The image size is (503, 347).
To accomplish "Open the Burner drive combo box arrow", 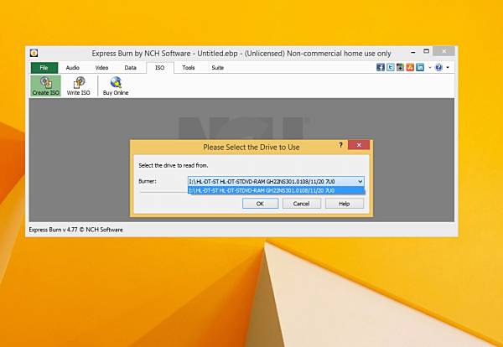I will pyautogui.click(x=360, y=182).
